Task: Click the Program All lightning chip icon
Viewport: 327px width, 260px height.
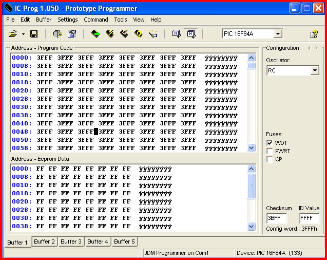Action: 110,34
